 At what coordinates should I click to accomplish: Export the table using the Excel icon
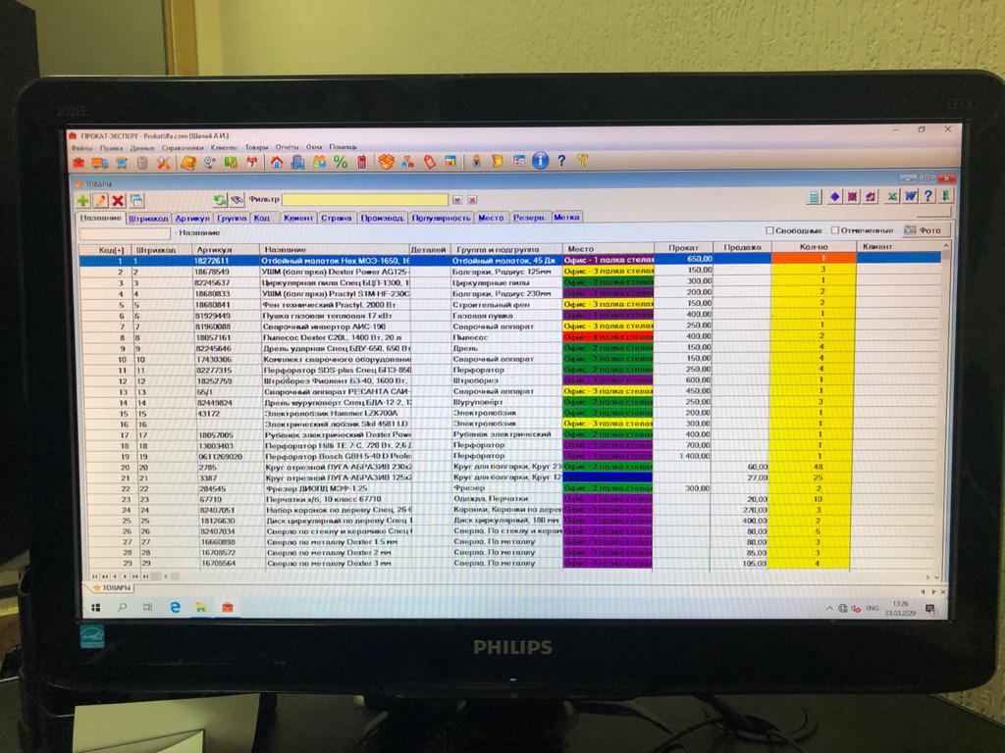click(892, 197)
